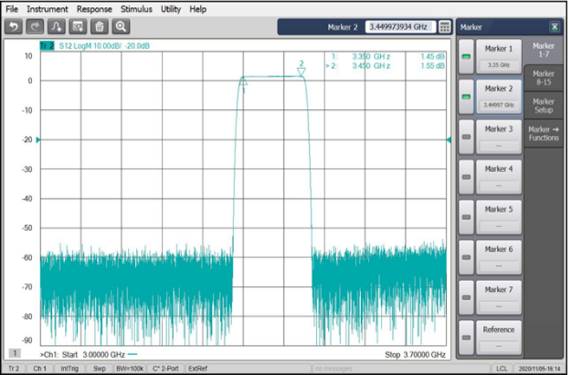Image resolution: width=568 pixels, height=375 pixels.
Task: Click the BW=100k status bar field
Action: click(129, 368)
